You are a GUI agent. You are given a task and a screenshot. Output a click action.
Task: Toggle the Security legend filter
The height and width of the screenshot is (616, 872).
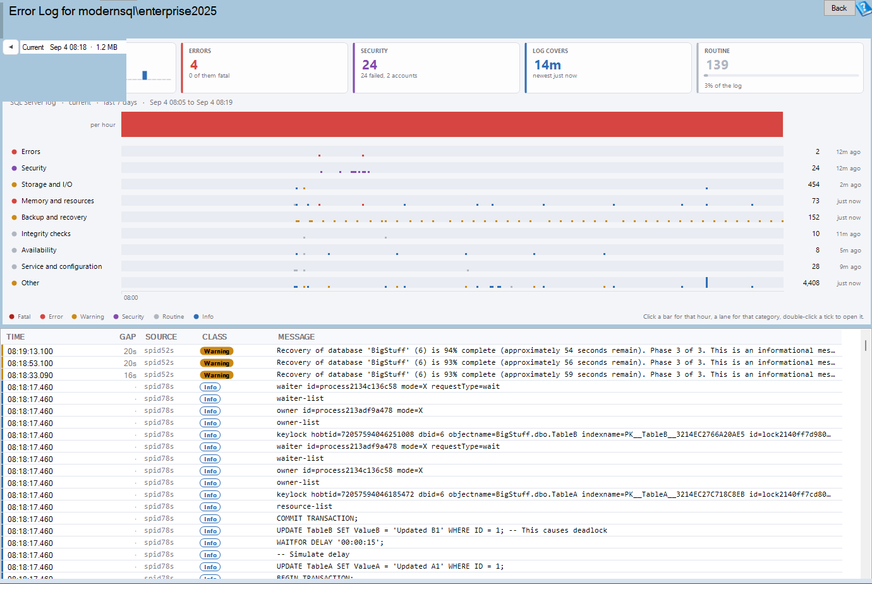(129, 317)
